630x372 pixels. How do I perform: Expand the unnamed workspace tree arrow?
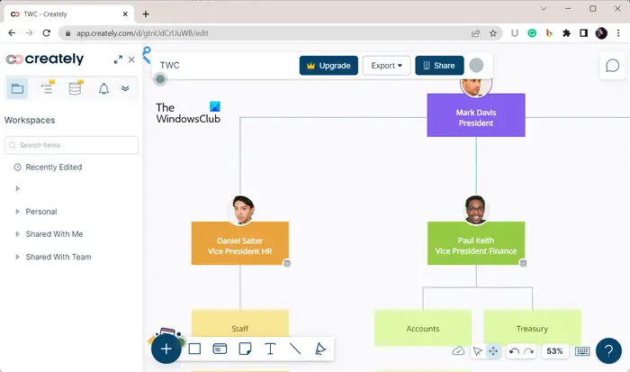point(17,188)
